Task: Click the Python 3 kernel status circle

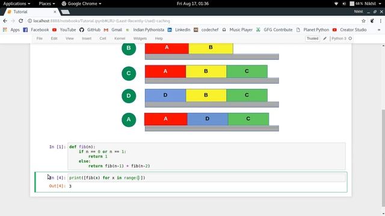Action: coord(350,38)
